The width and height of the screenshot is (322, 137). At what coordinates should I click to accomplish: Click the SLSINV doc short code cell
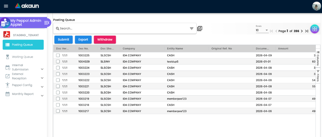[x=106, y=61]
